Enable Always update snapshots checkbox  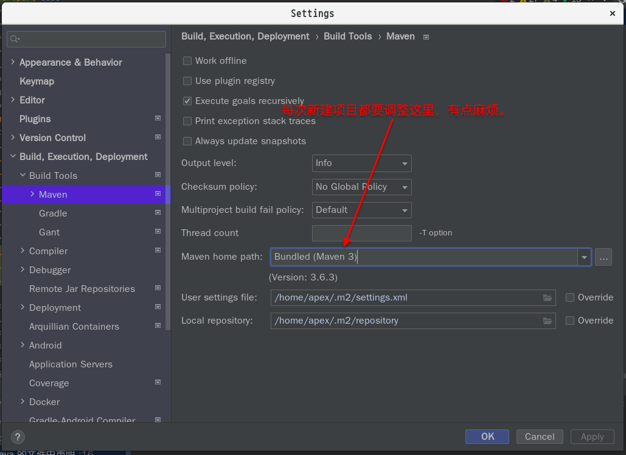tap(187, 141)
